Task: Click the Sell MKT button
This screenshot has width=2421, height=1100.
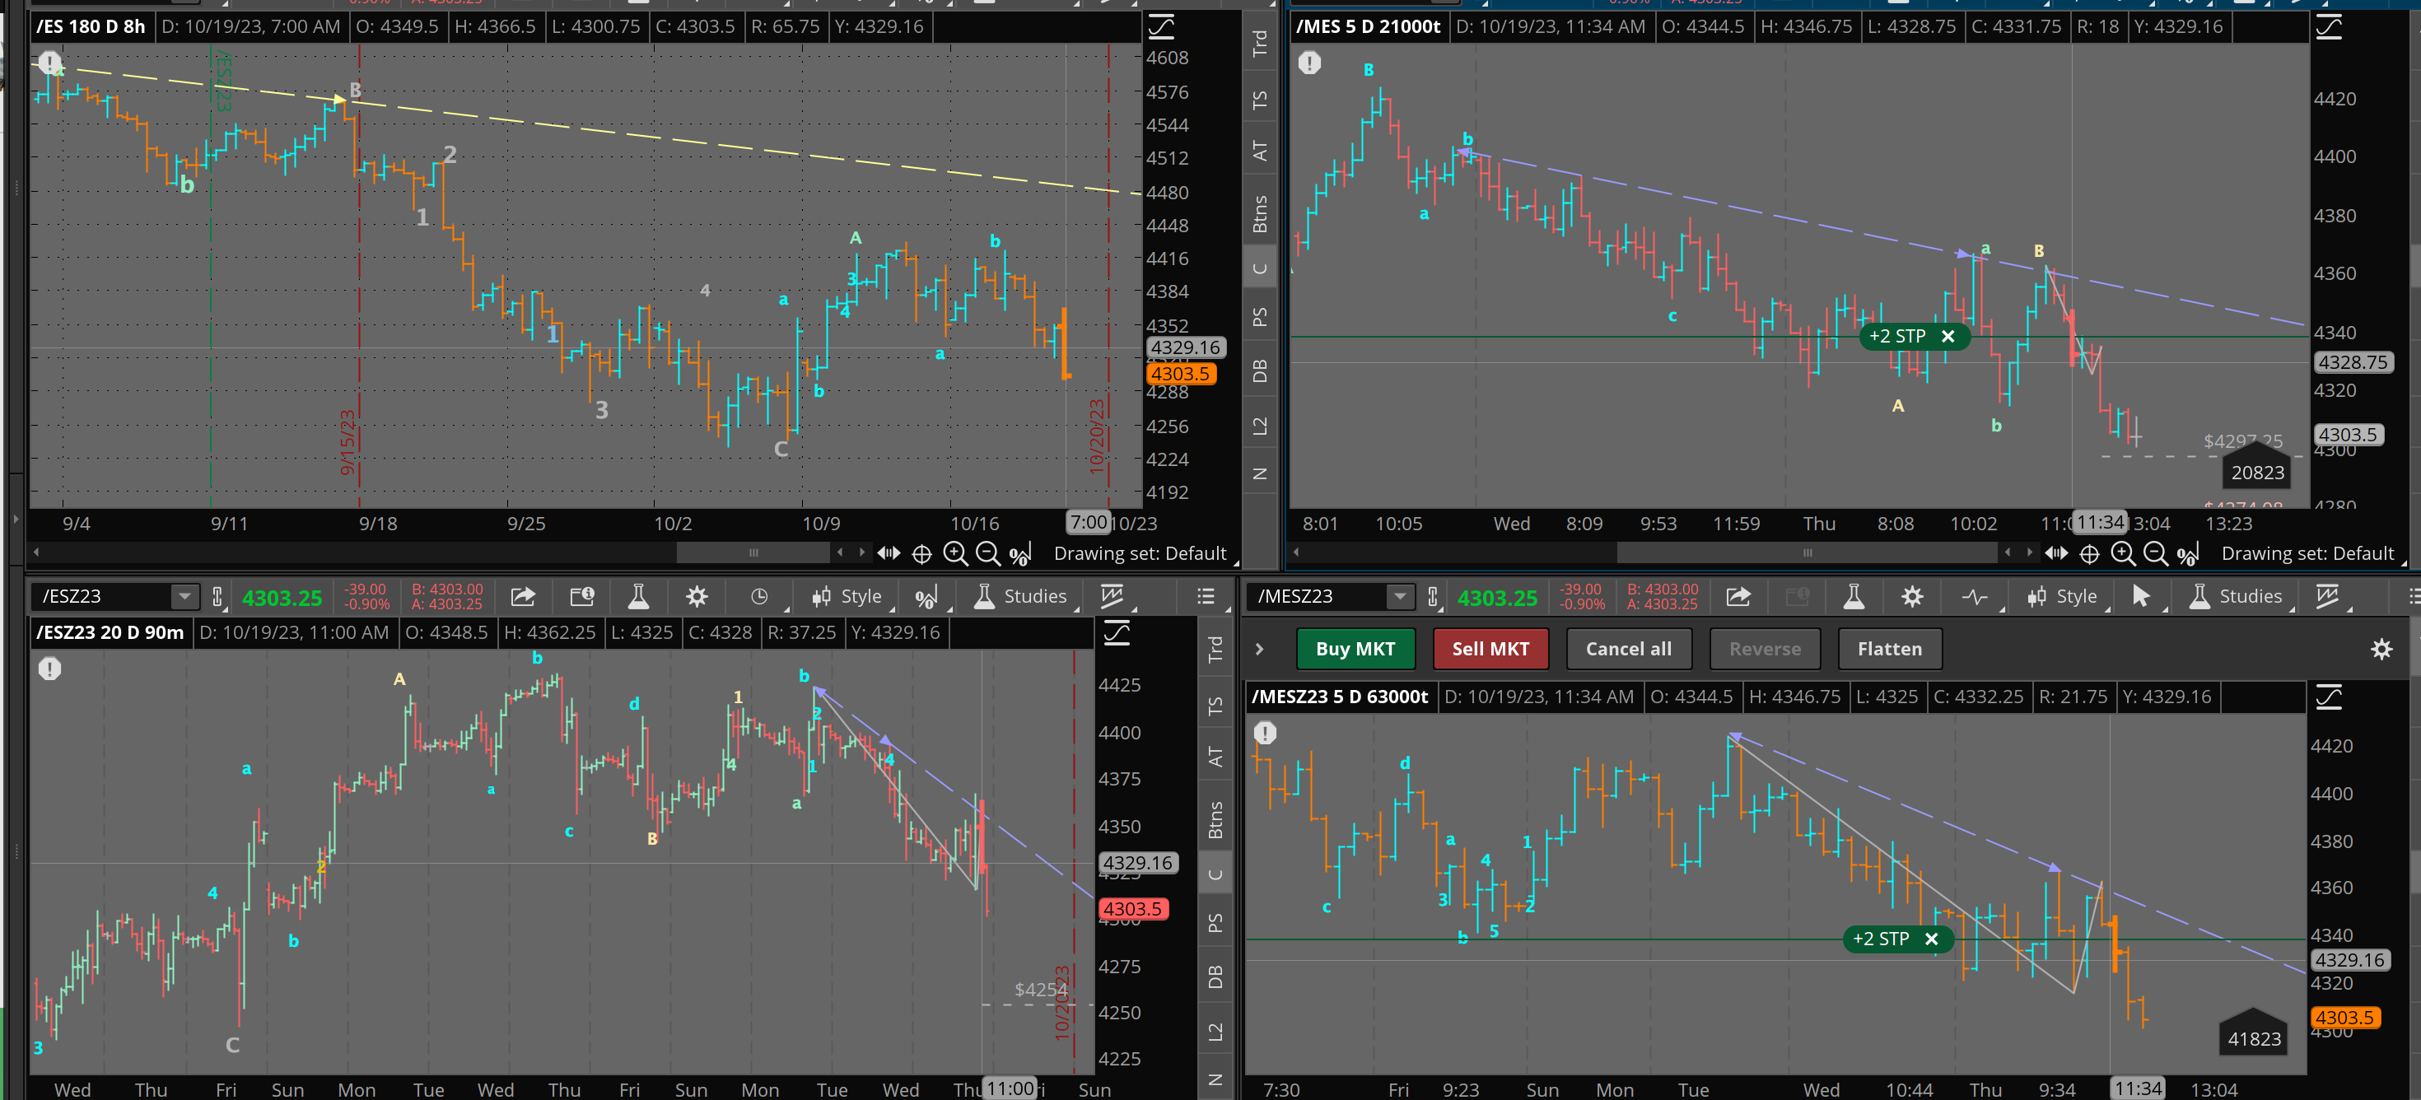Action: (1490, 649)
